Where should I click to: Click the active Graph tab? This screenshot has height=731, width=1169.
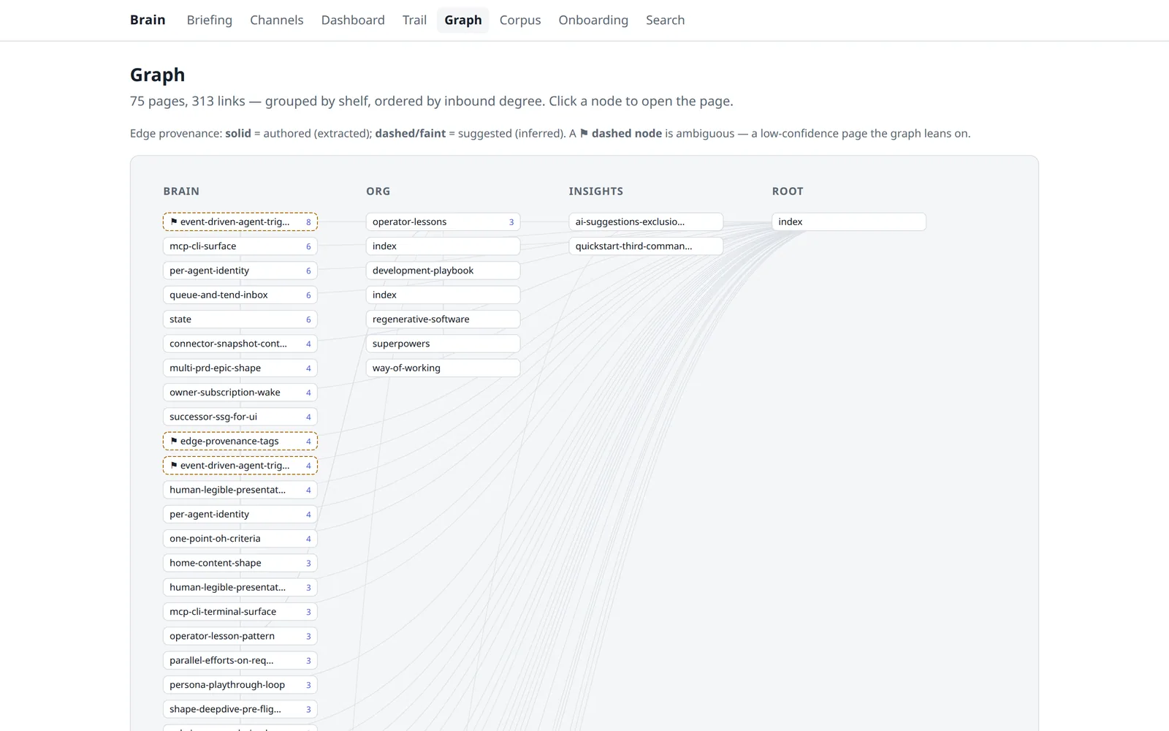point(463,20)
